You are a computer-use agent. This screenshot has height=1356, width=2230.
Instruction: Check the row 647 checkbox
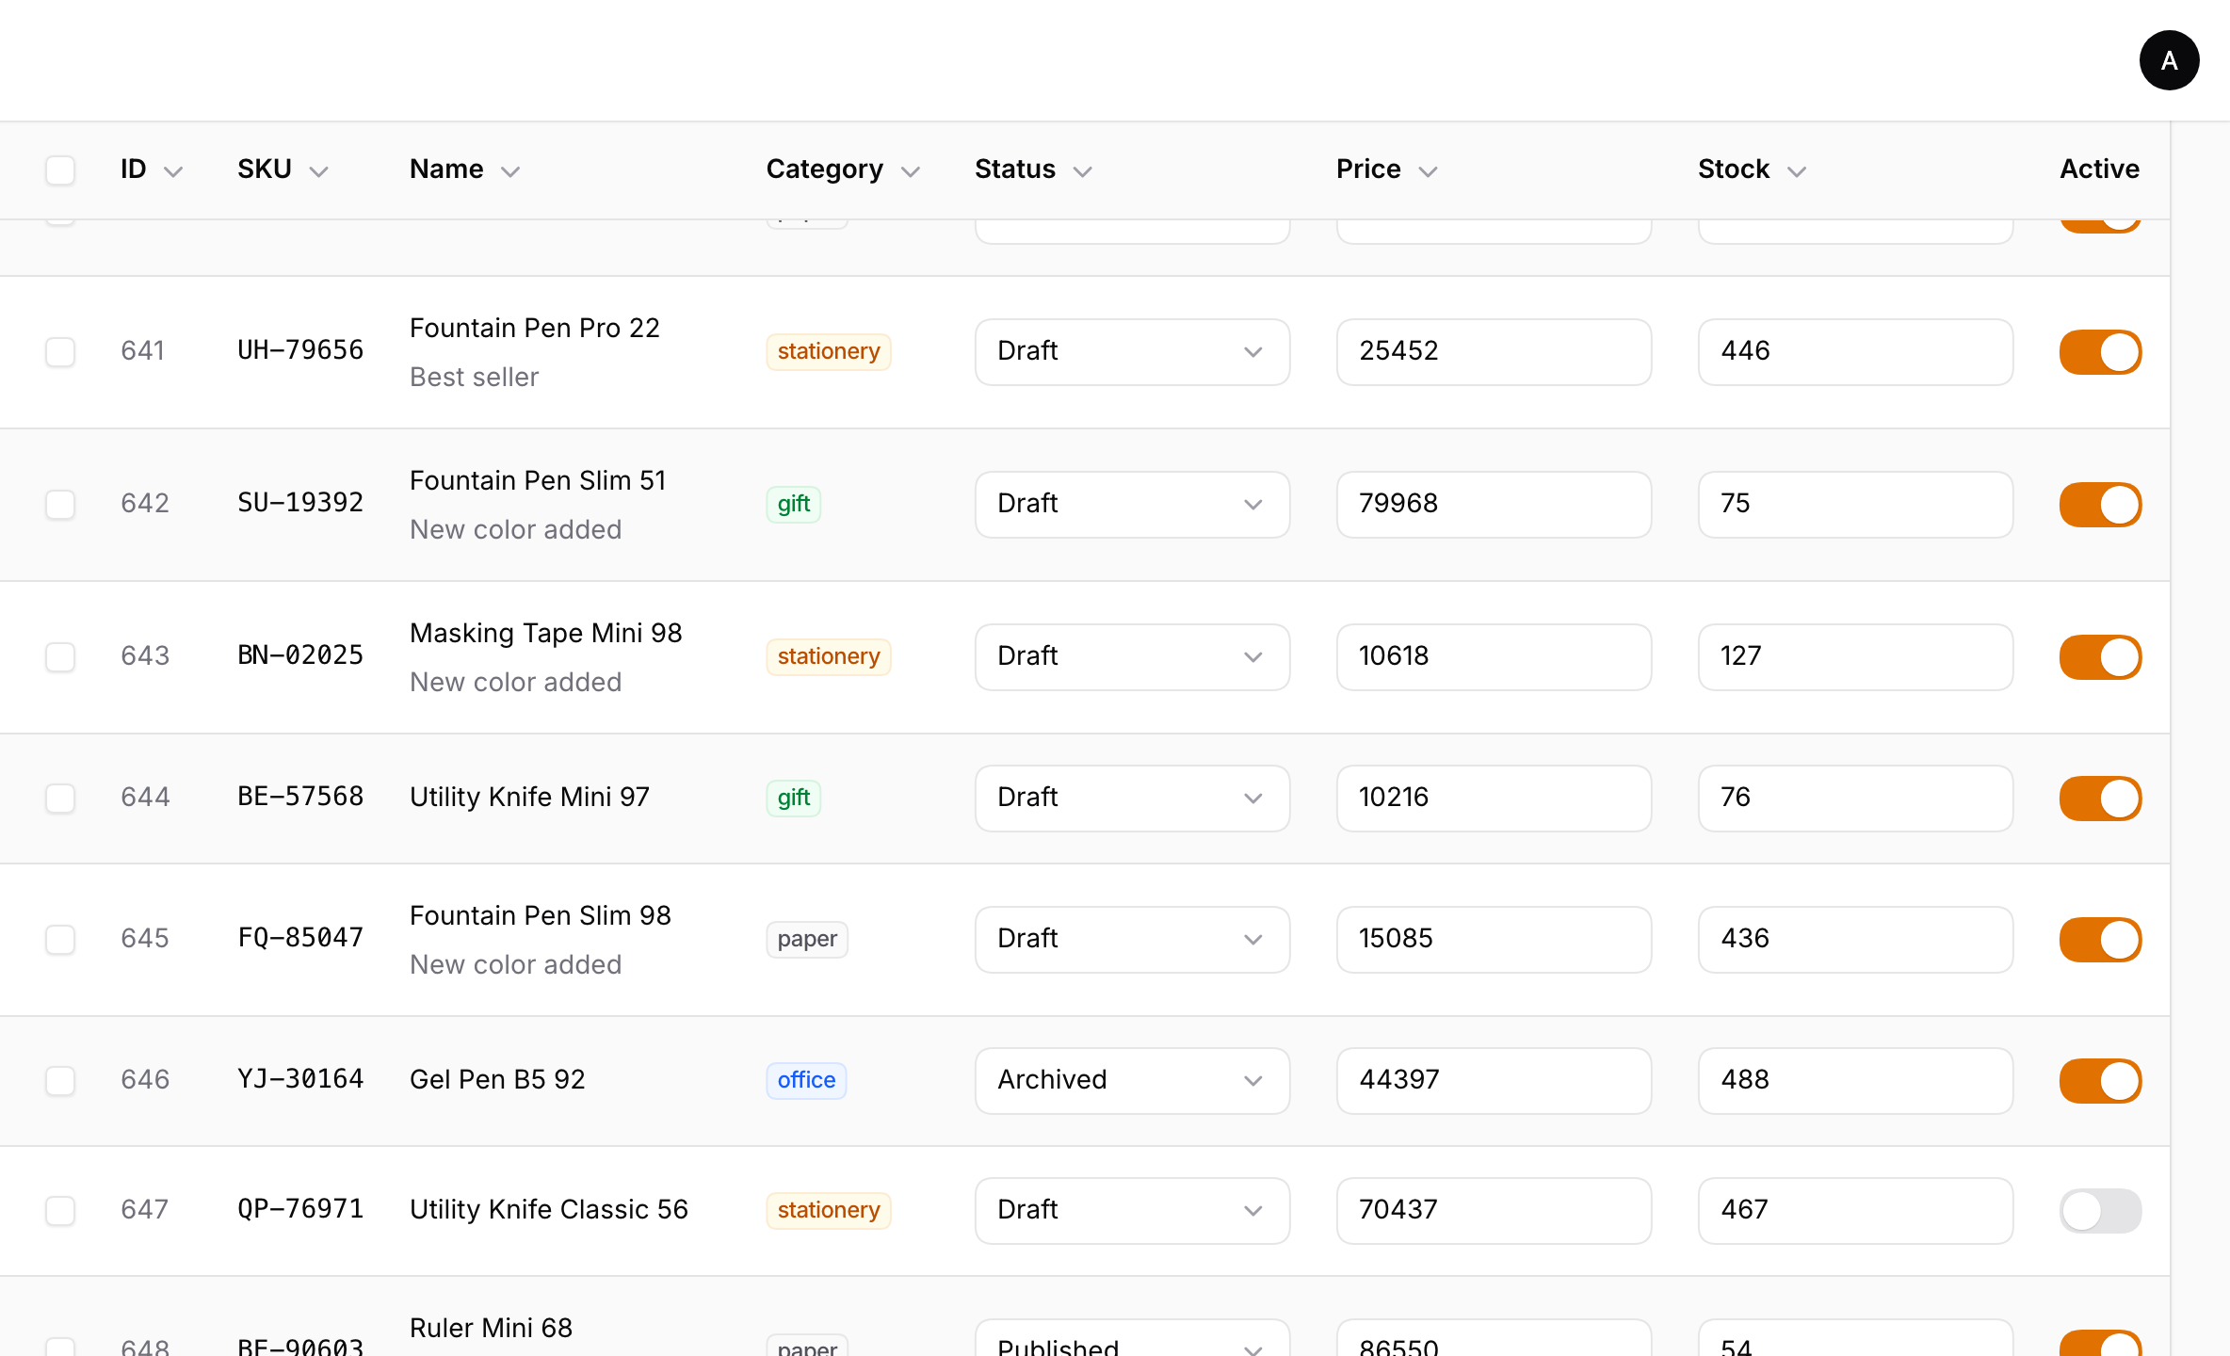pyautogui.click(x=60, y=1210)
